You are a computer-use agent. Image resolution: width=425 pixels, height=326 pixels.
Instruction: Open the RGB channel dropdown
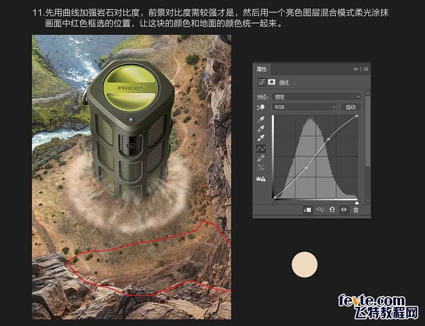tap(304, 107)
